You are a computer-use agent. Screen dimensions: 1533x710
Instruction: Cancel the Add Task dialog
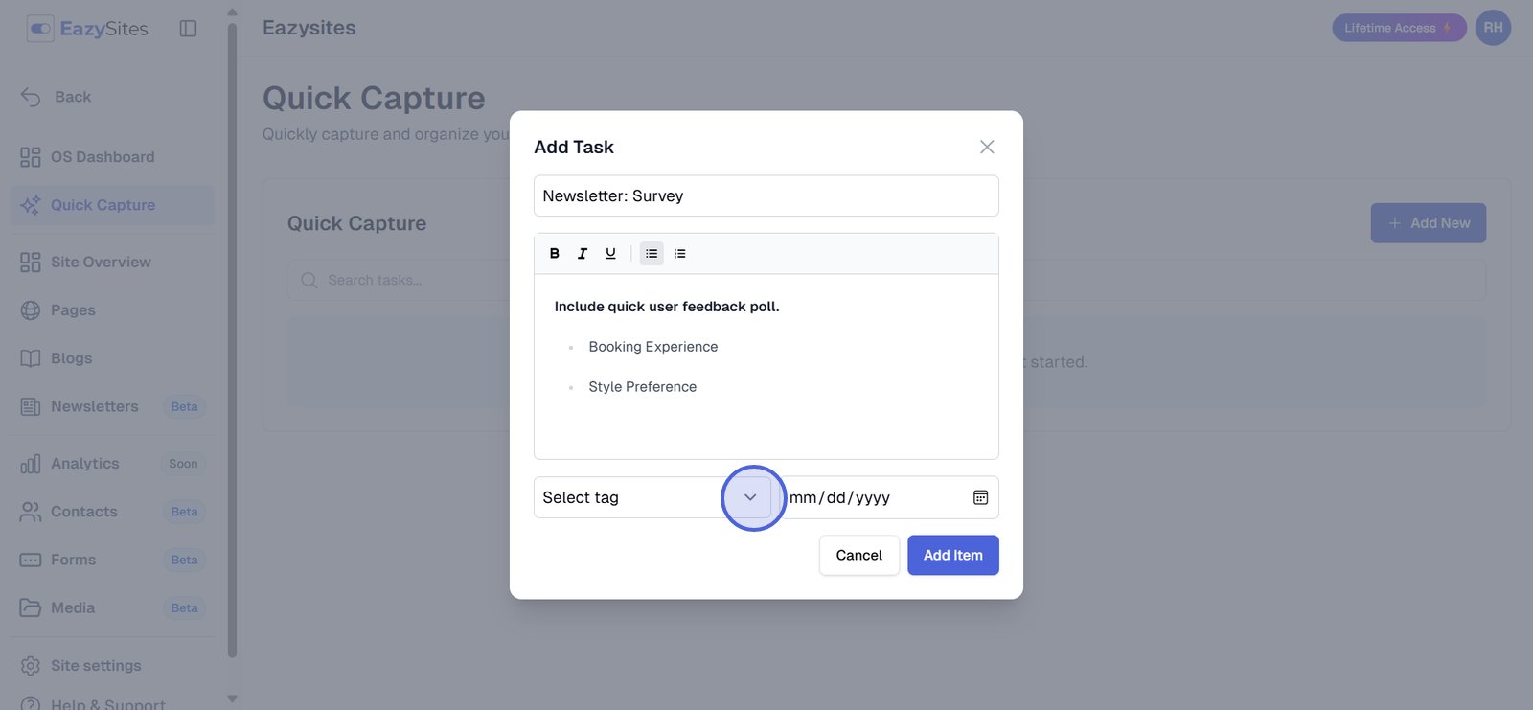pos(858,555)
